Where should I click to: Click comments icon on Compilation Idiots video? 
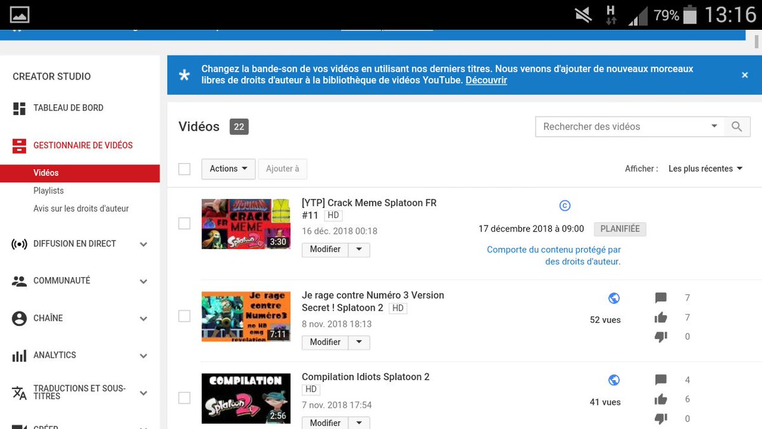tap(661, 380)
